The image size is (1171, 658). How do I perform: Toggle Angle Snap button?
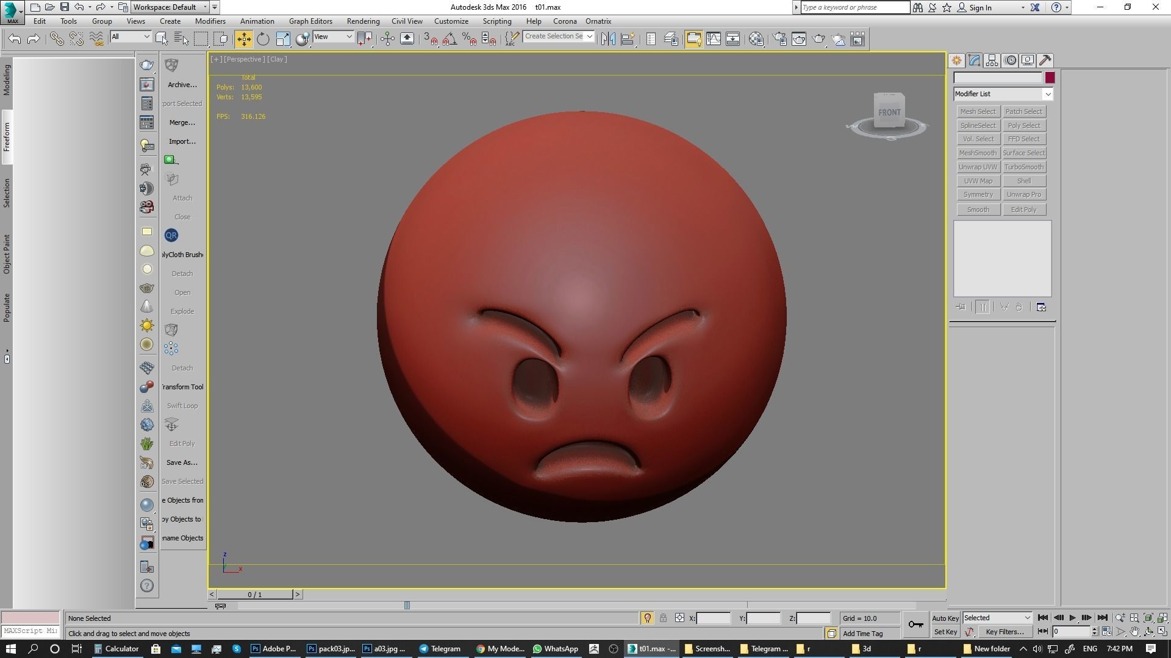[449, 39]
